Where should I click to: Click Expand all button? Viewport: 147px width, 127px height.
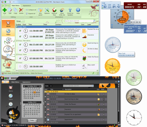(x=31, y=14)
